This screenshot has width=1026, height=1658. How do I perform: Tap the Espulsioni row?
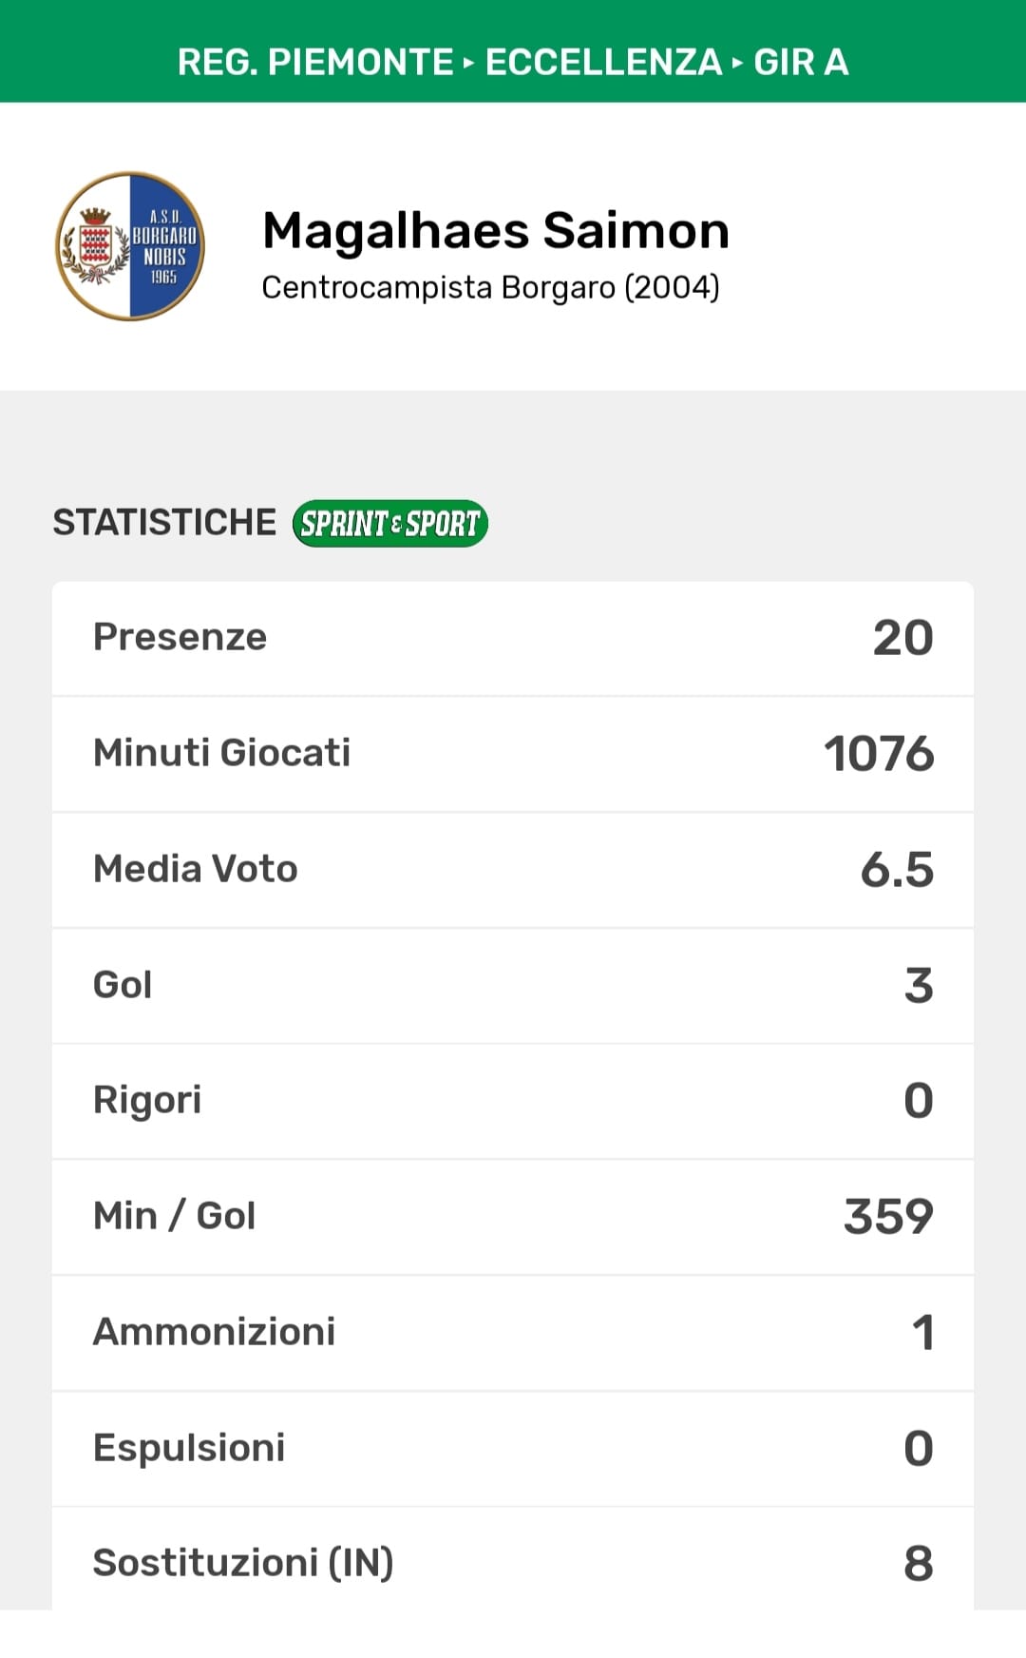click(513, 1449)
